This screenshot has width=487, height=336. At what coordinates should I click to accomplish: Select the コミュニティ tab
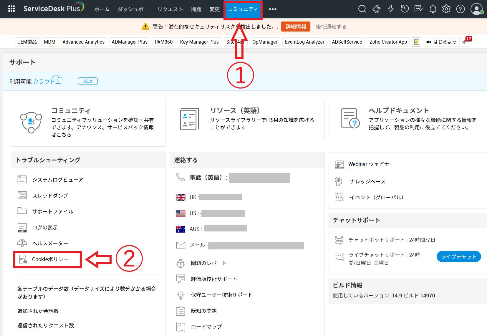coord(243,9)
